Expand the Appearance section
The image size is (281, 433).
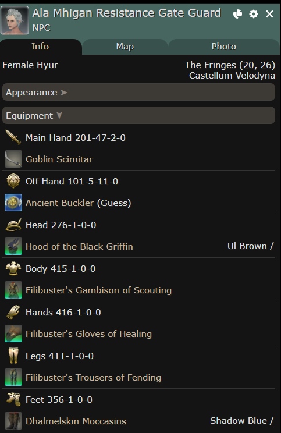[138, 92]
